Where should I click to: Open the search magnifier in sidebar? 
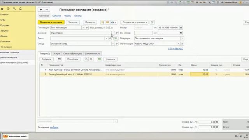pos(14,9)
